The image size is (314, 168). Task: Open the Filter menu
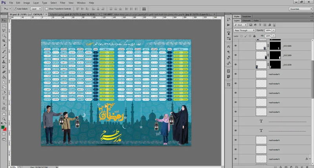63,3
